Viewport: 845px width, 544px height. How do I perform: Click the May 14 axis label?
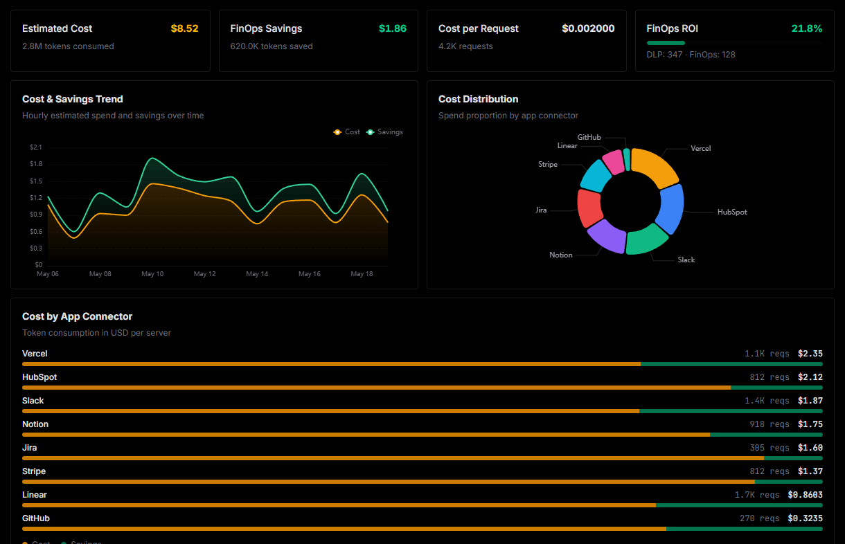(x=257, y=274)
